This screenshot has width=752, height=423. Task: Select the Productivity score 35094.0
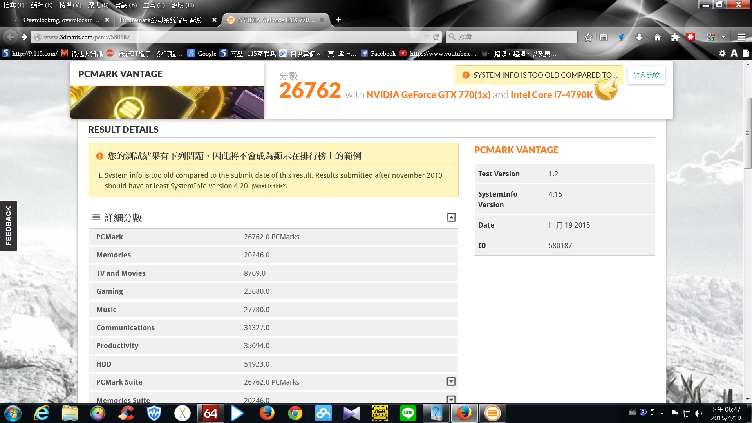click(x=257, y=346)
